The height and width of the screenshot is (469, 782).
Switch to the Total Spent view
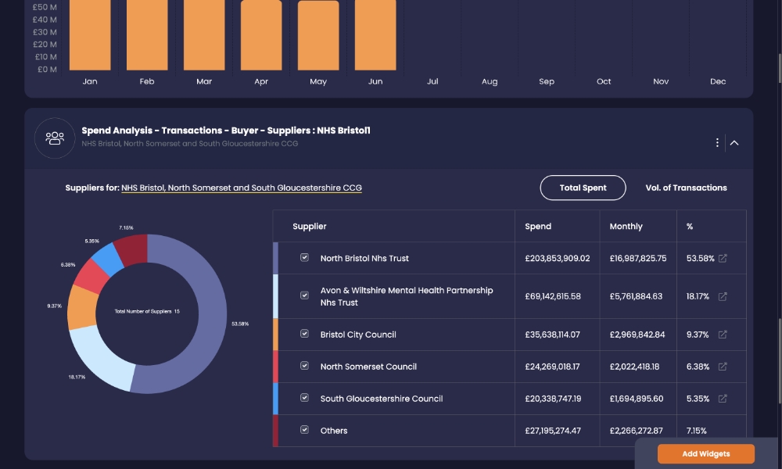(583, 188)
